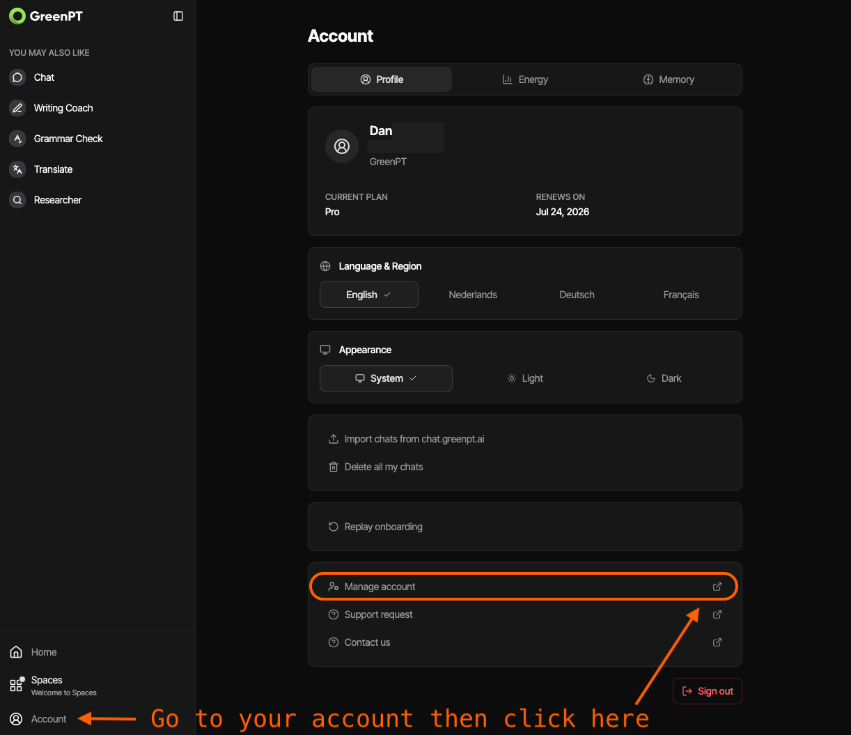Click the question mark icon beside Support request

pos(334,614)
